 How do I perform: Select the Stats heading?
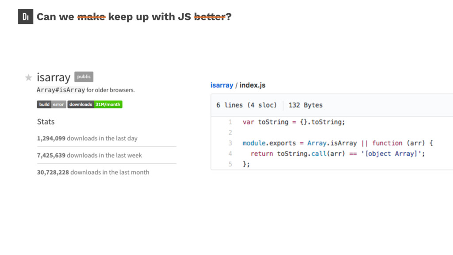click(x=46, y=122)
